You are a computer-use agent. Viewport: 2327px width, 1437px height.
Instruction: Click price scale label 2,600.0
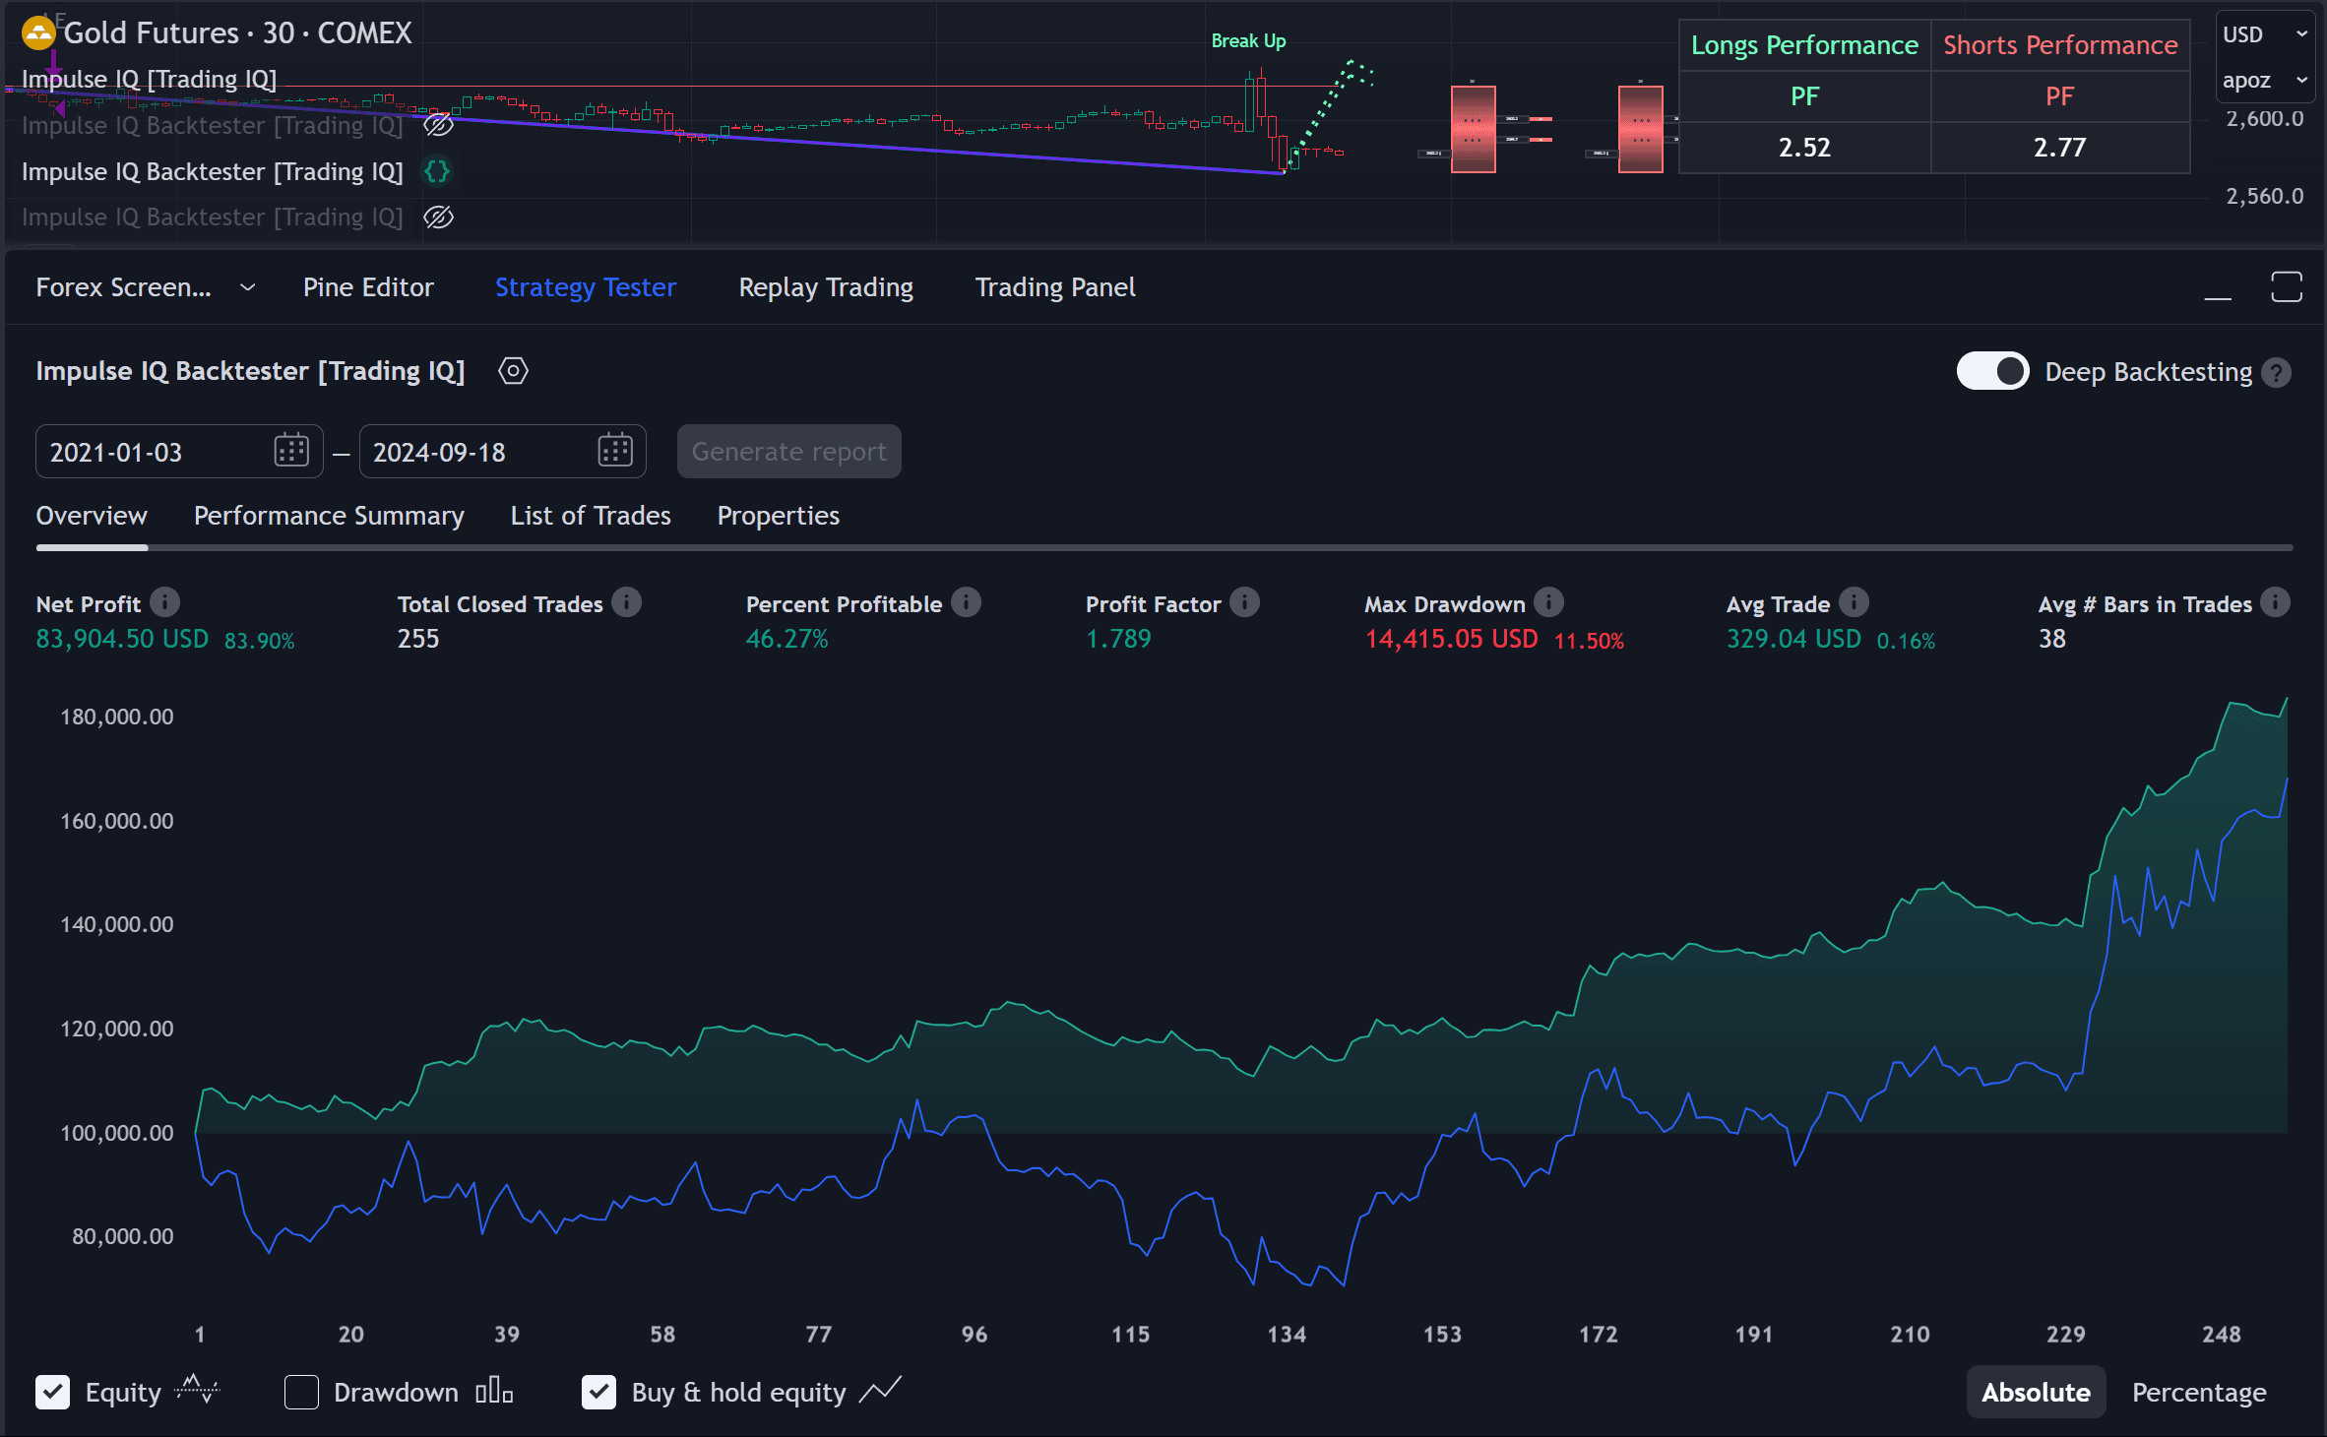[2265, 118]
